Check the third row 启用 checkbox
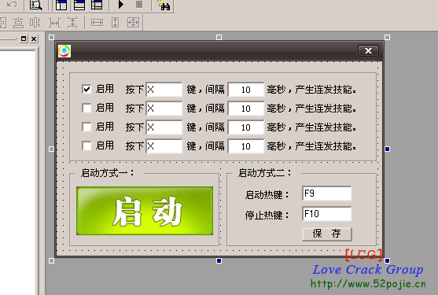The width and height of the screenshot is (438, 295). click(x=86, y=127)
